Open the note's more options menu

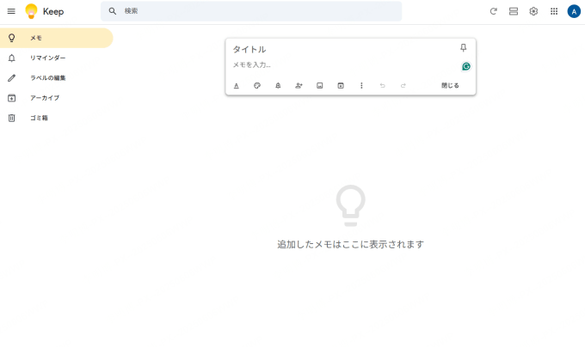tap(361, 86)
